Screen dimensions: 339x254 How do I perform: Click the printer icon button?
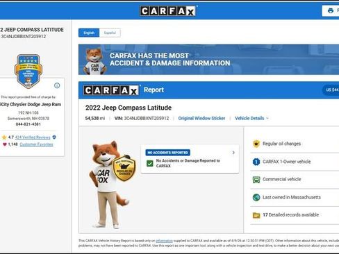point(331,10)
